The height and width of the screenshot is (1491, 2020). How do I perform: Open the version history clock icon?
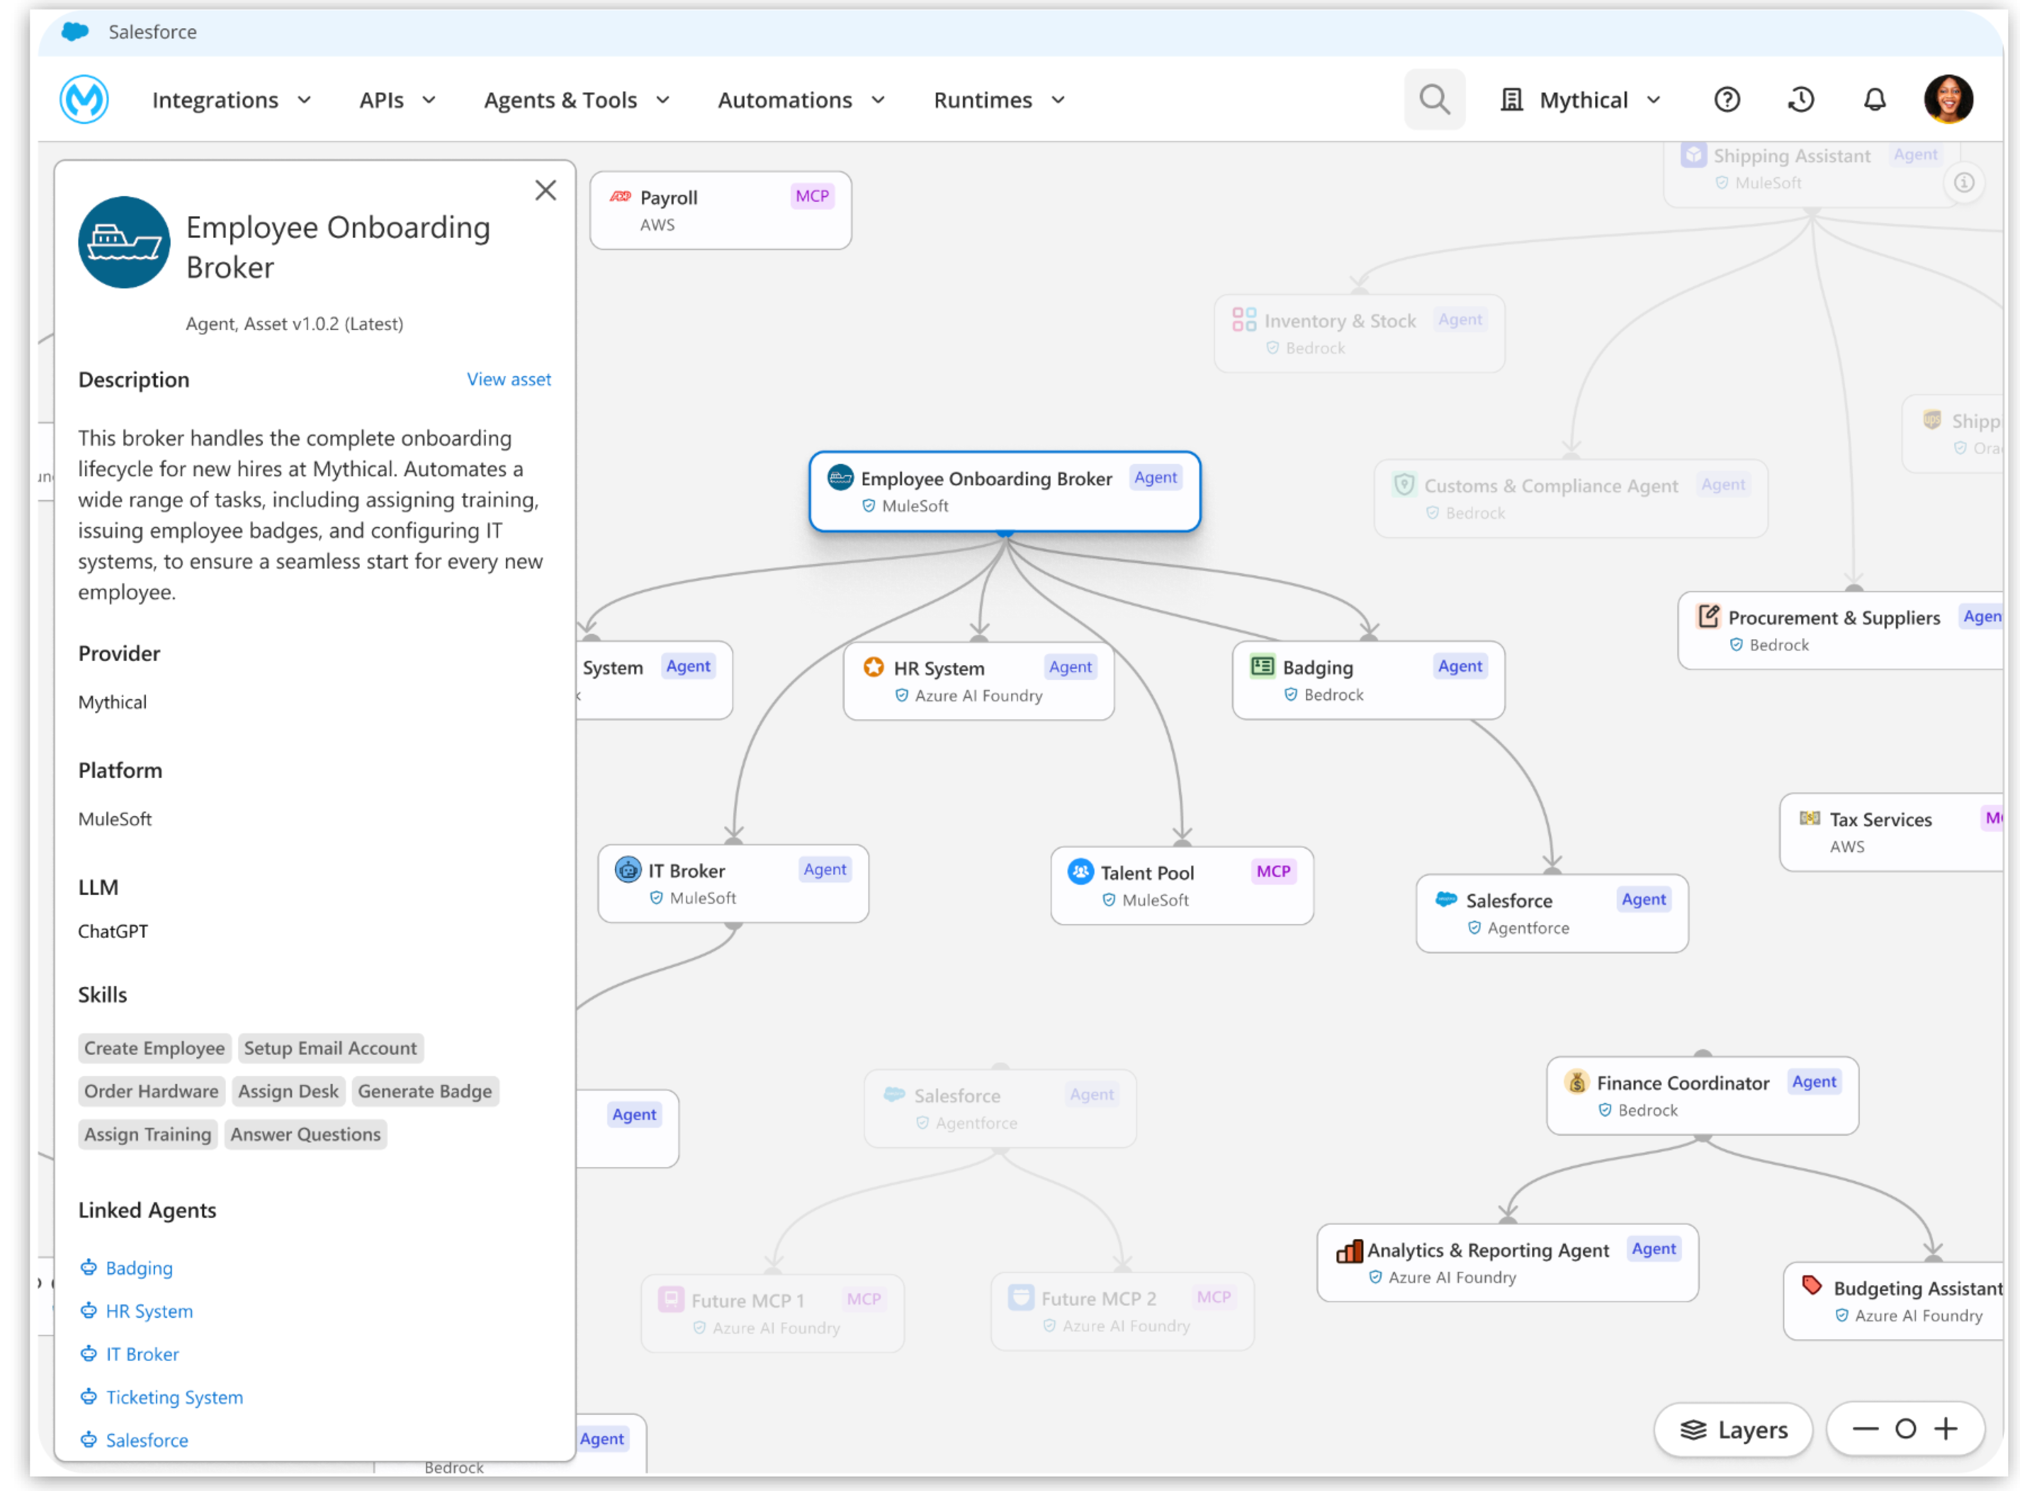click(x=1801, y=99)
